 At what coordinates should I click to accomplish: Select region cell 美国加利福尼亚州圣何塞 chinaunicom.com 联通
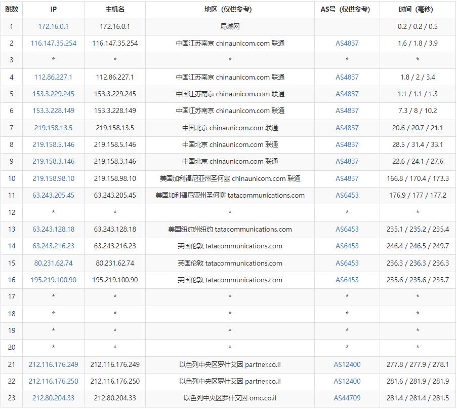230,178
